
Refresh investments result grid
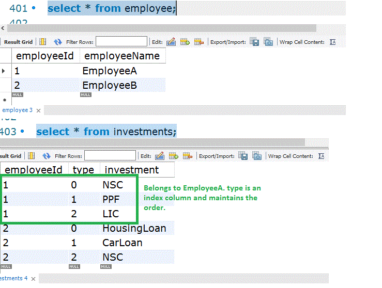pyautogui.click(x=47, y=156)
